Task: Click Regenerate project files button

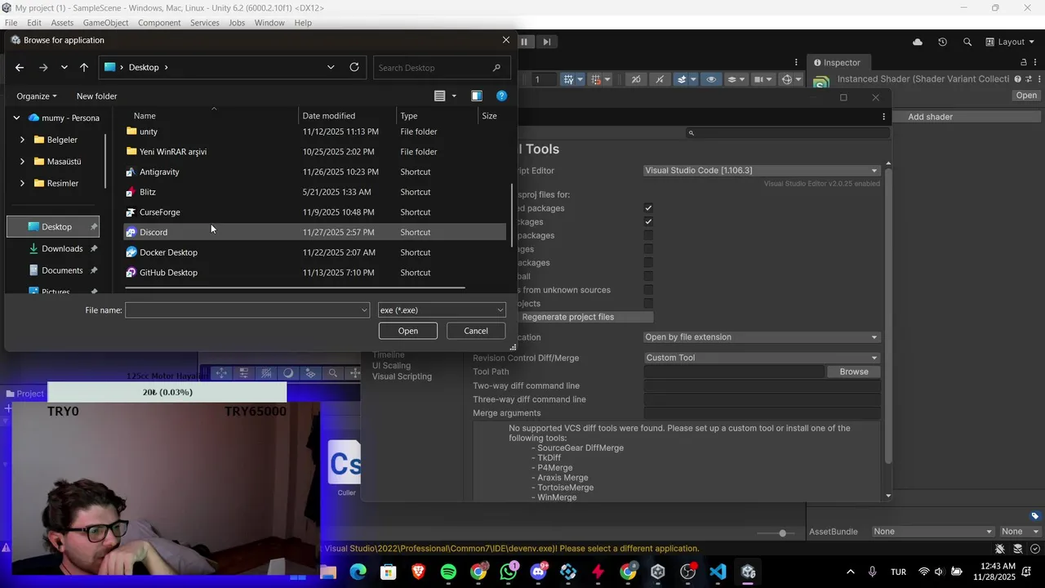Action: click(x=568, y=317)
